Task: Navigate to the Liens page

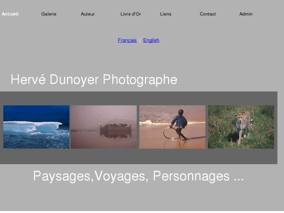Action: coord(166,14)
